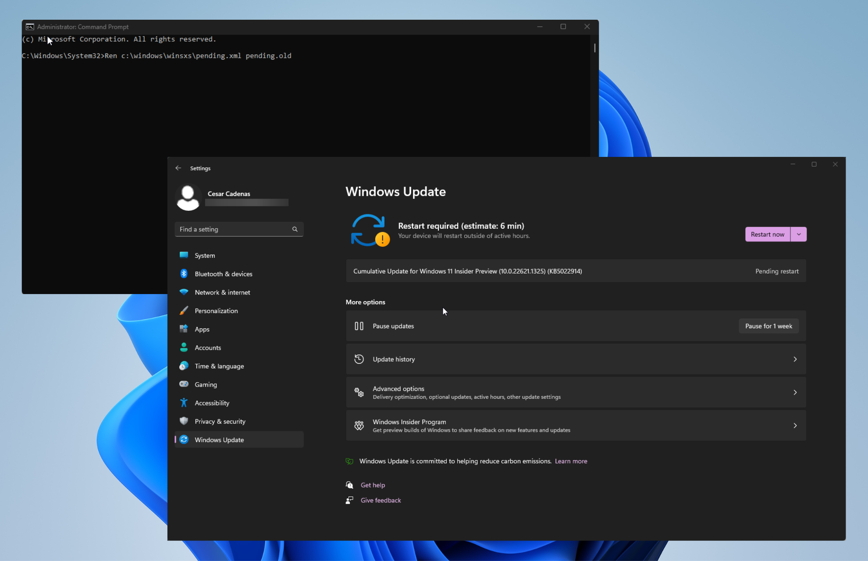Open Bluetooth & devices settings
The width and height of the screenshot is (868, 561).
[239, 273]
